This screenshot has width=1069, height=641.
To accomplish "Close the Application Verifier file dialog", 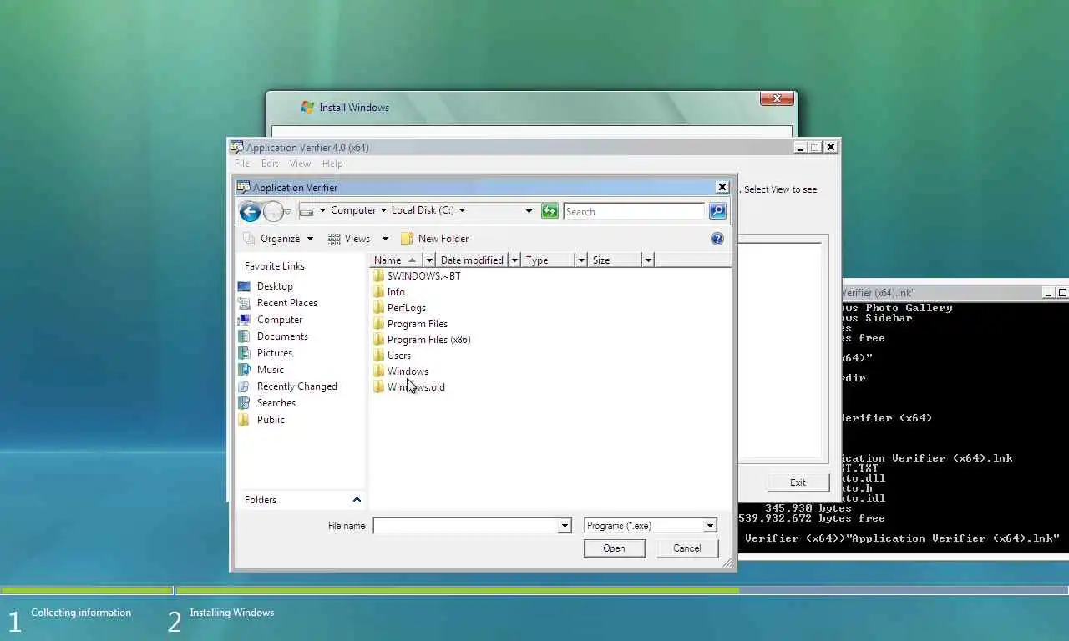I will pos(722,187).
